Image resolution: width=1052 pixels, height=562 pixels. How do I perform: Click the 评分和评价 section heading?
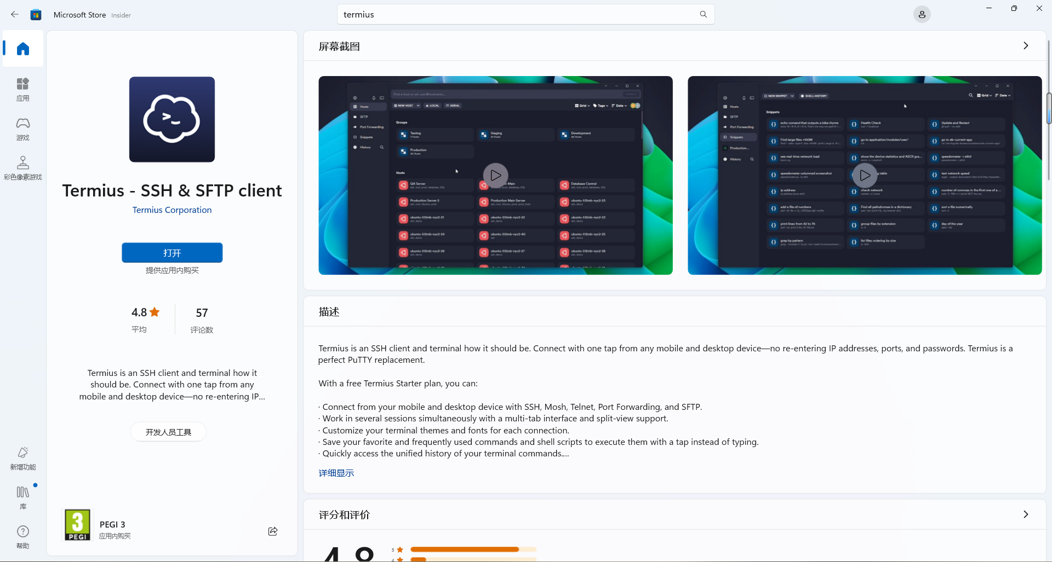click(x=344, y=515)
